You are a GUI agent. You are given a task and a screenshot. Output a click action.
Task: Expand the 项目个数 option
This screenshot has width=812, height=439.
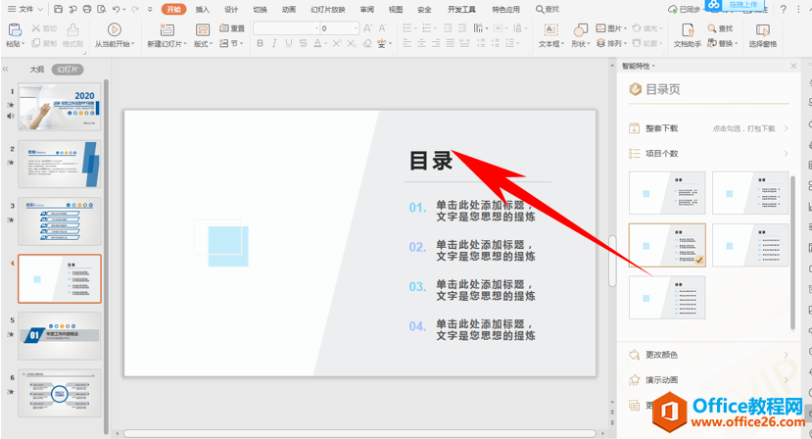[785, 154]
